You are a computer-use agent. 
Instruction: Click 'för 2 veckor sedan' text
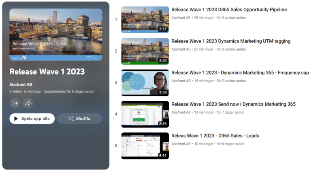[x=231, y=81]
